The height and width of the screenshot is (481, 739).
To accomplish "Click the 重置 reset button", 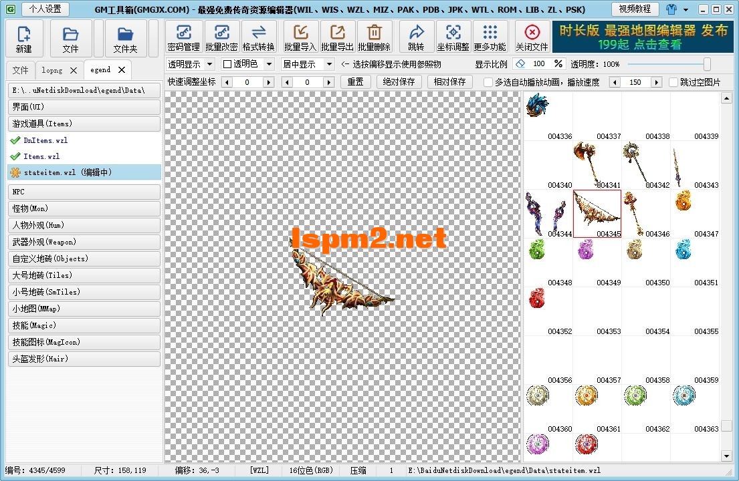I will point(355,82).
